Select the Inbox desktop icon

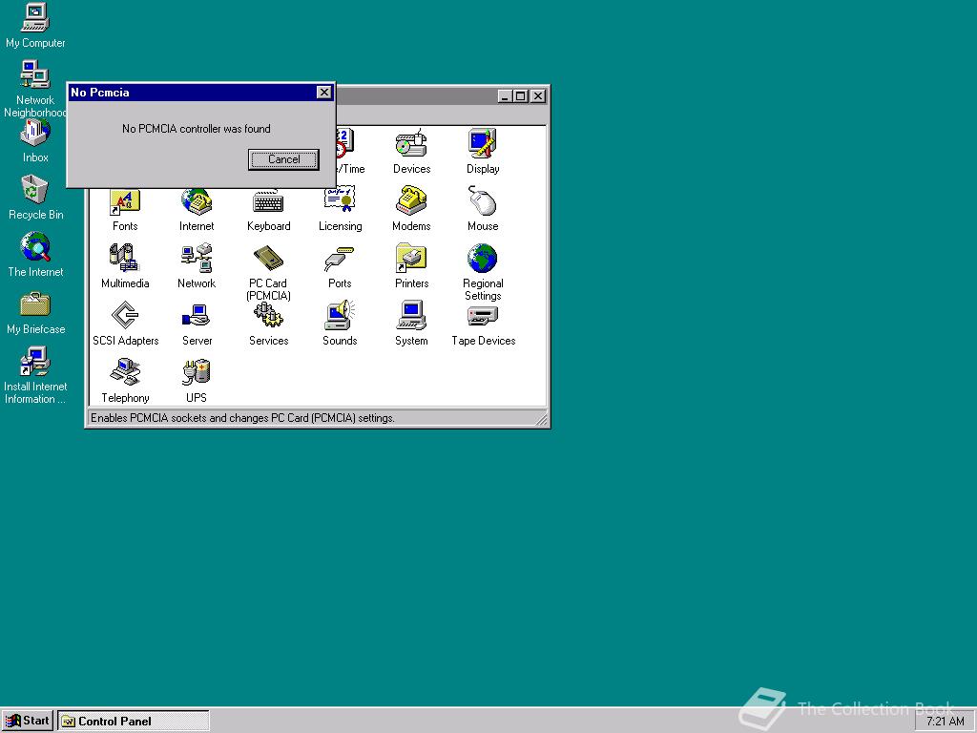point(35,140)
